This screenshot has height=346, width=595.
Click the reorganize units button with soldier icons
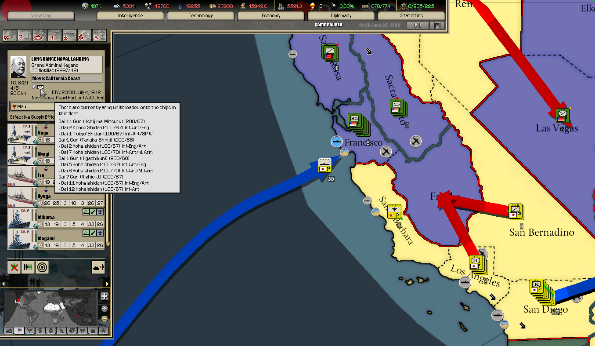[28, 267]
